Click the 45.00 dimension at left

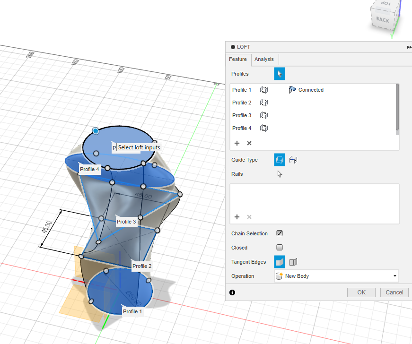click(47, 227)
